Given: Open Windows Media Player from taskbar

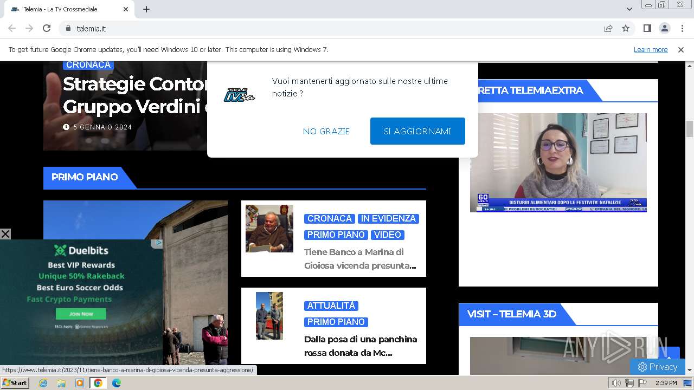Looking at the screenshot, I should pyautogui.click(x=80, y=383).
